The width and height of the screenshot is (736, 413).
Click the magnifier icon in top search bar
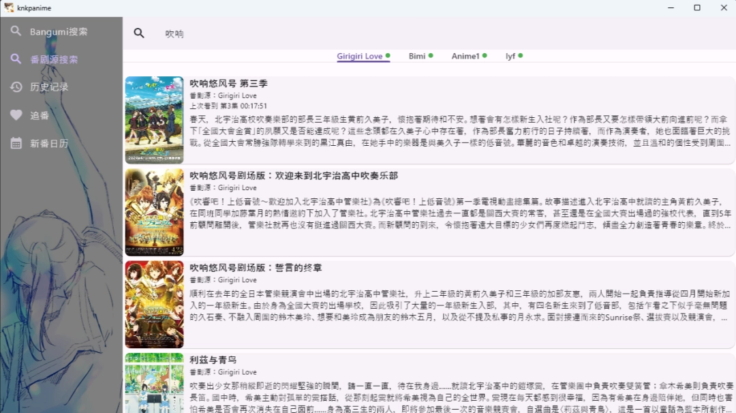139,32
